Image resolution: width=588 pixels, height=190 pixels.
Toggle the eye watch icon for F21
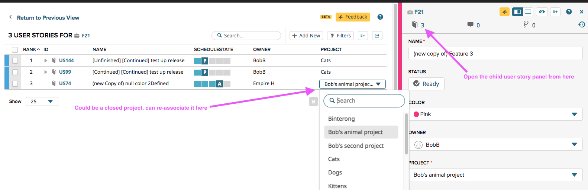(x=542, y=12)
